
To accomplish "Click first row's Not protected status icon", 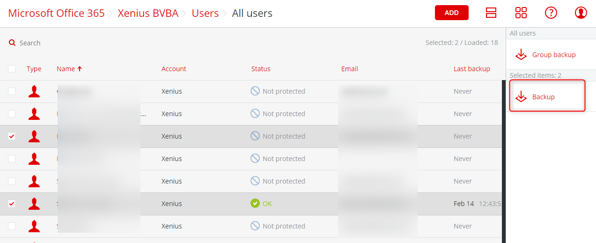I will (x=255, y=91).
